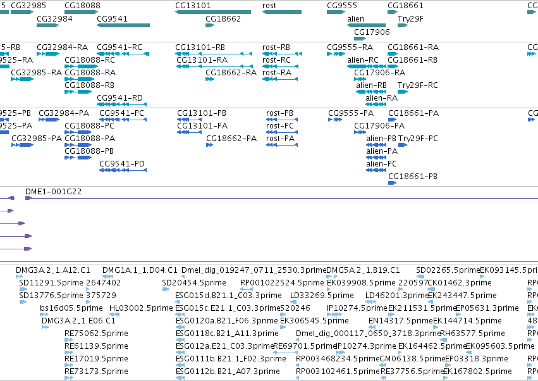Viewport: 538px width, 381px height.
Task: Select protein CG18662-PA
Action: (x=210, y=145)
